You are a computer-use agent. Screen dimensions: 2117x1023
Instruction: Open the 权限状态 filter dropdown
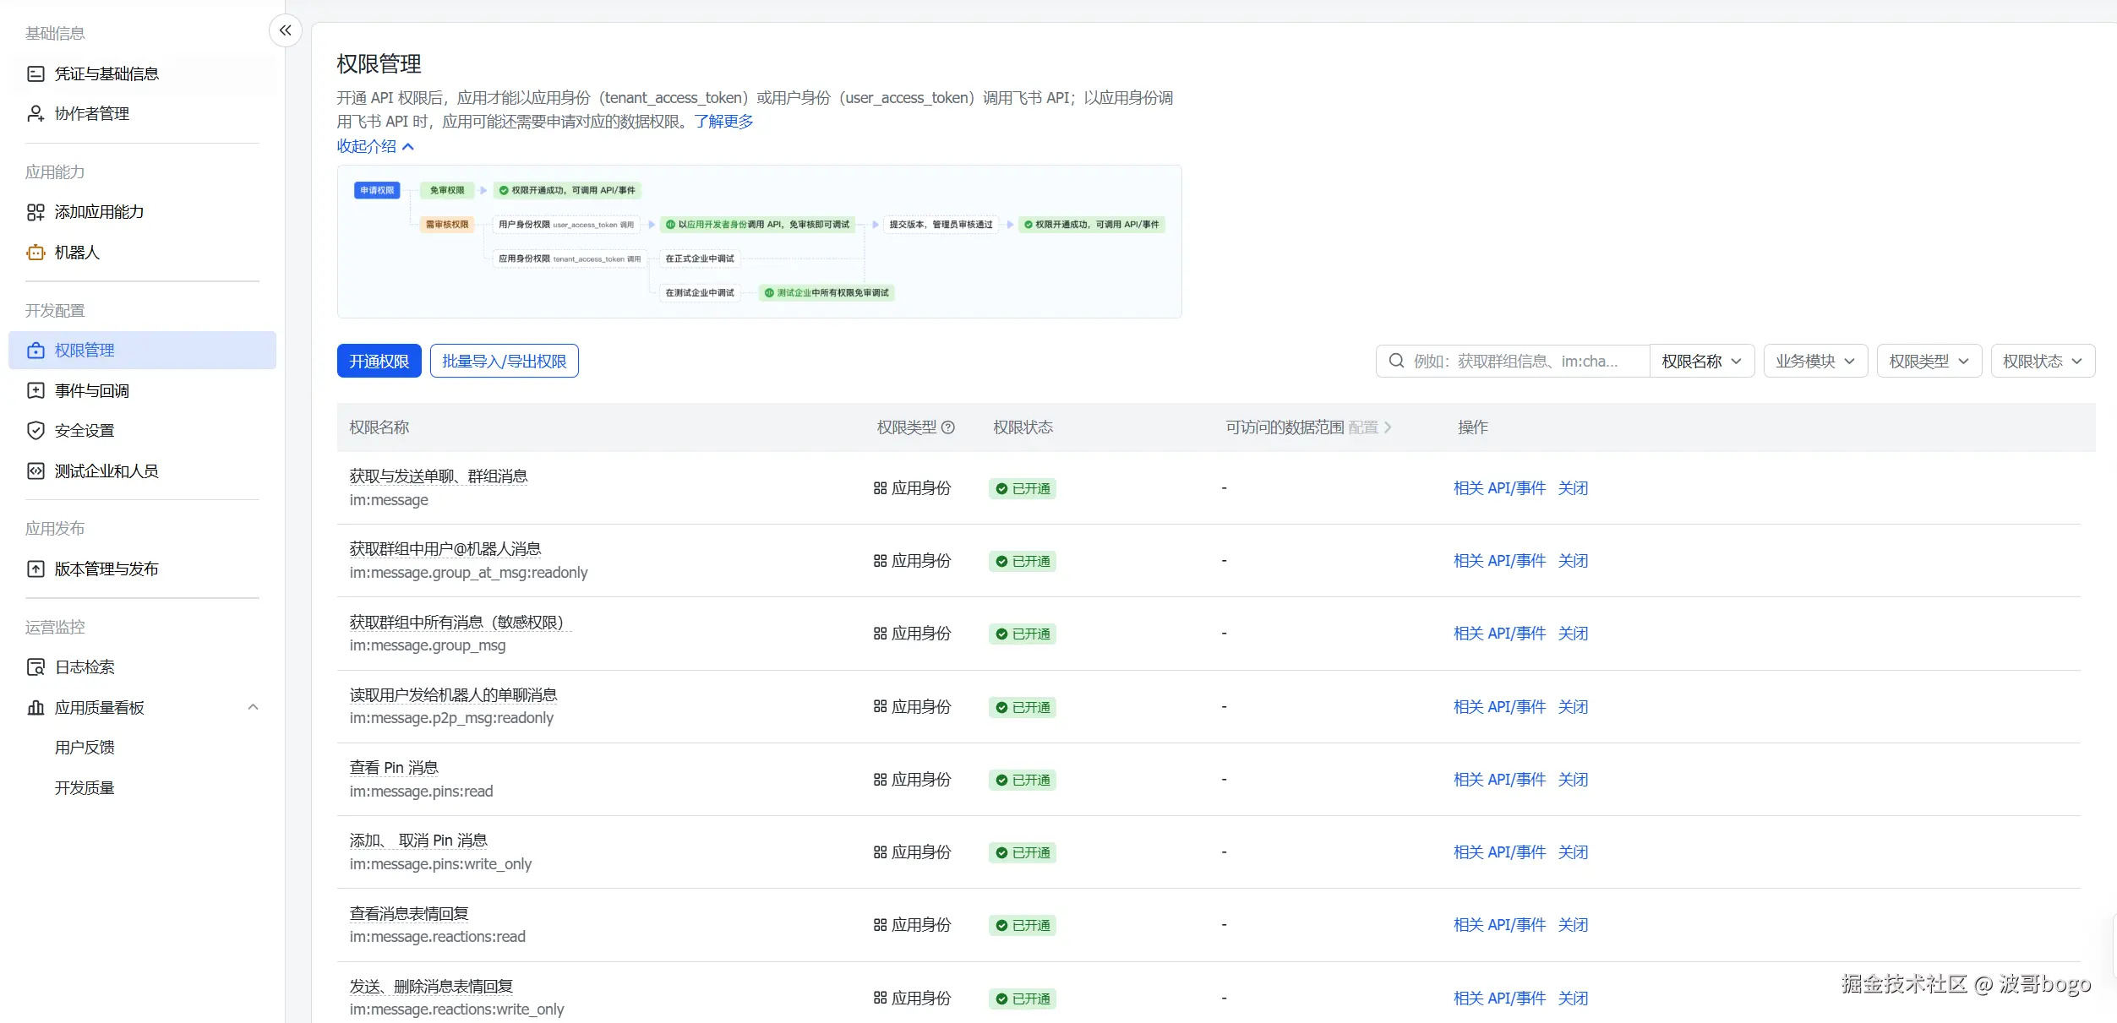(2043, 362)
